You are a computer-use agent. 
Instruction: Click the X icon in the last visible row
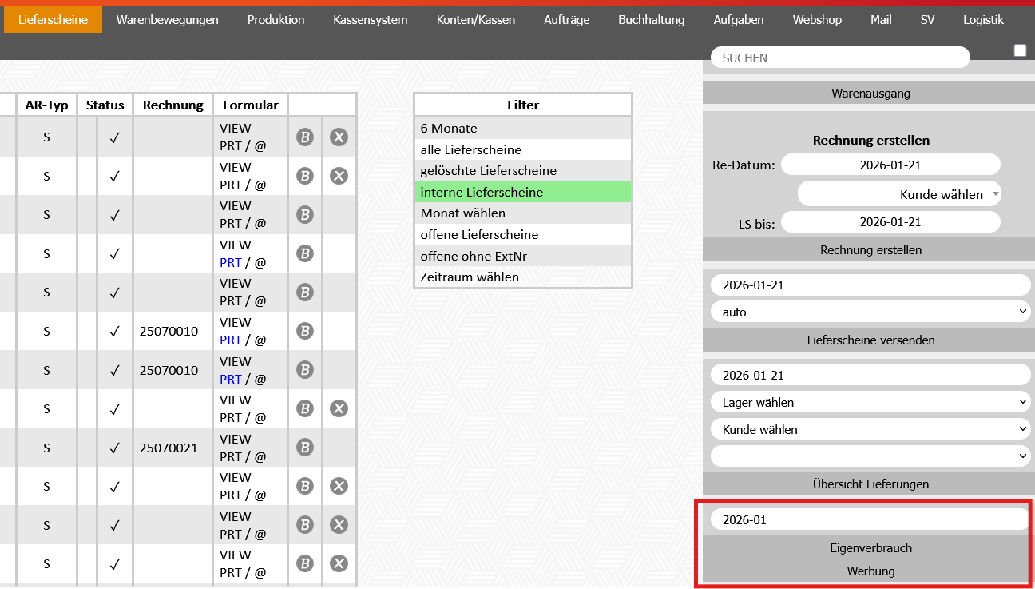click(339, 564)
